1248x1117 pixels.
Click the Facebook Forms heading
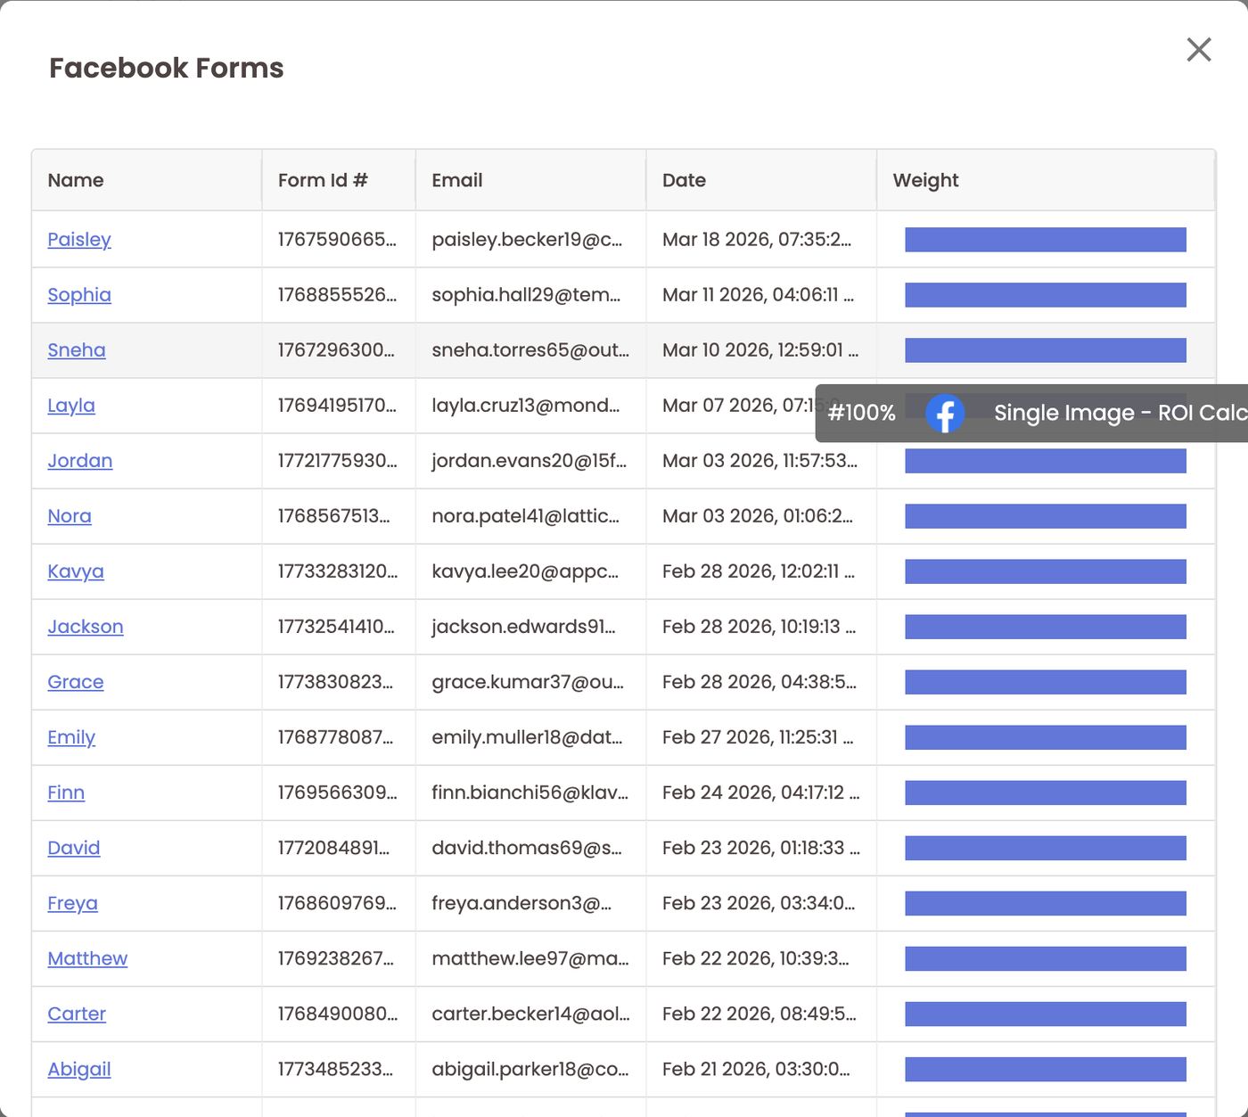(x=167, y=68)
